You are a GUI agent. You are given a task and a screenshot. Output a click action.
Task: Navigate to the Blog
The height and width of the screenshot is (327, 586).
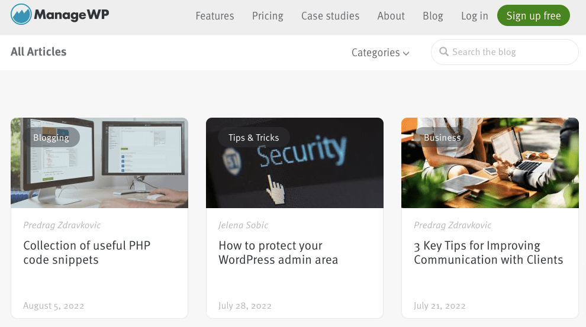(x=433, y=16)
